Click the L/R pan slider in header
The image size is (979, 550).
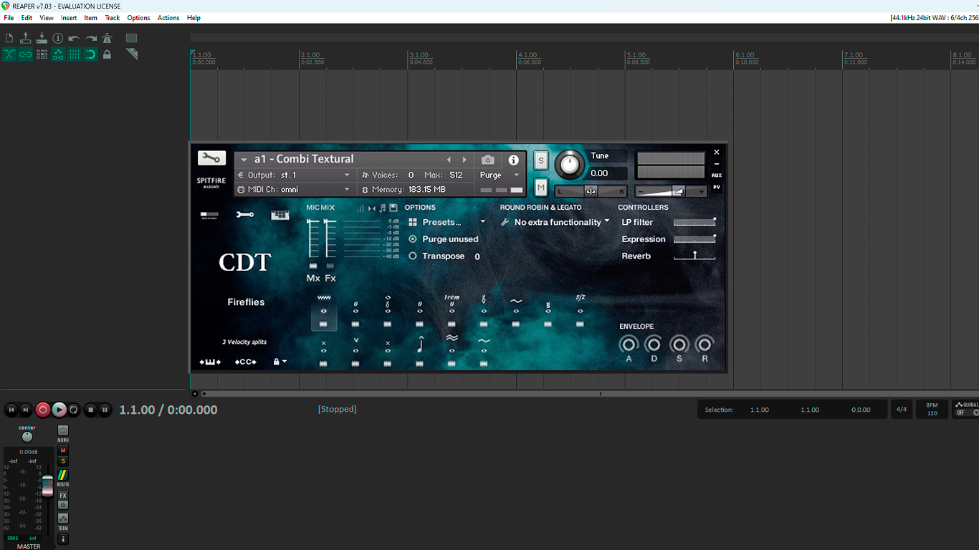coord(591,191)
